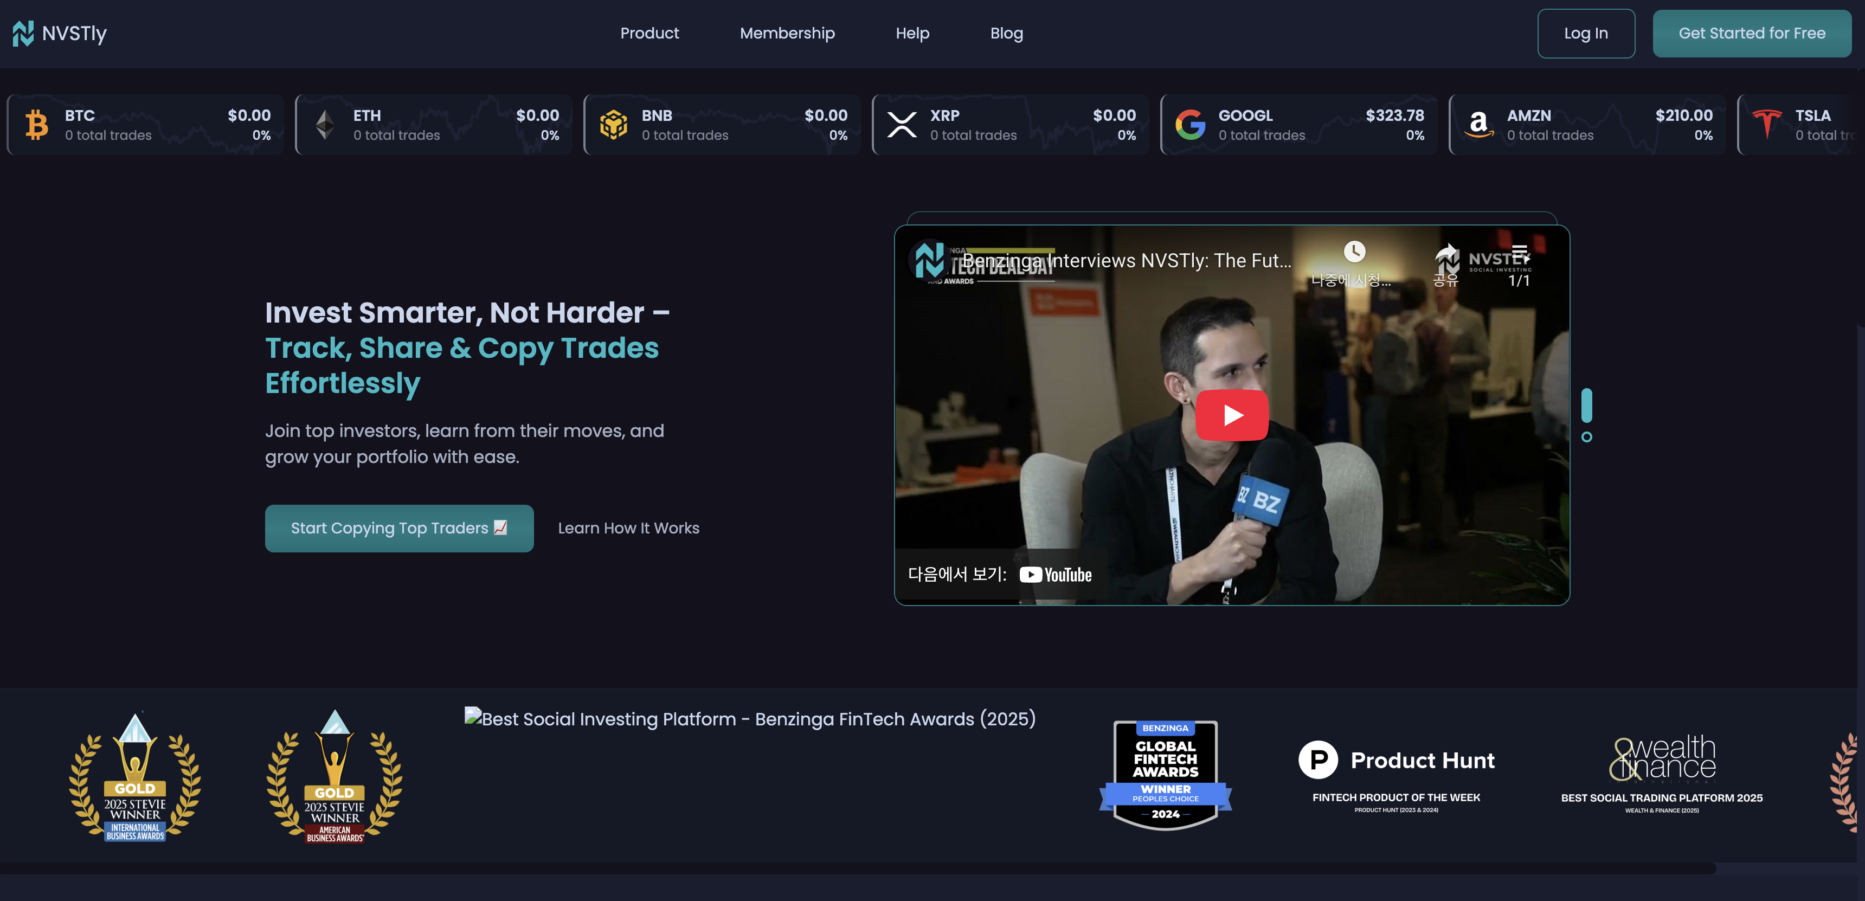Click the Amazon ticker icon
1865x901 pixels.
[1478, 125]
